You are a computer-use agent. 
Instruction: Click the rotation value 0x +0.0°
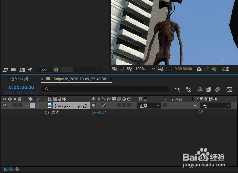(x=99, y=113)
